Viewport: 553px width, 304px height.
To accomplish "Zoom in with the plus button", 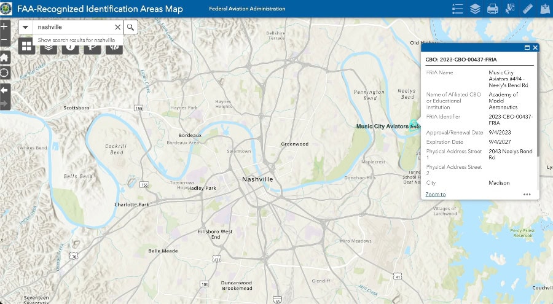I will point(4,26).
